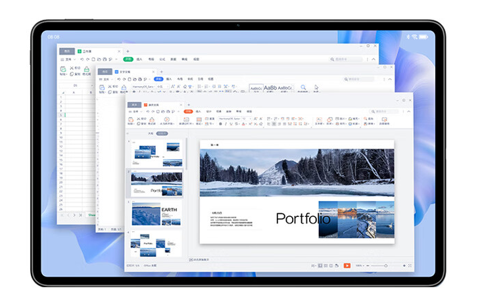This screenshot has width=480, height=305.
Task: Click Redo in the presentation quick access bar
Action: coord(153,112)
